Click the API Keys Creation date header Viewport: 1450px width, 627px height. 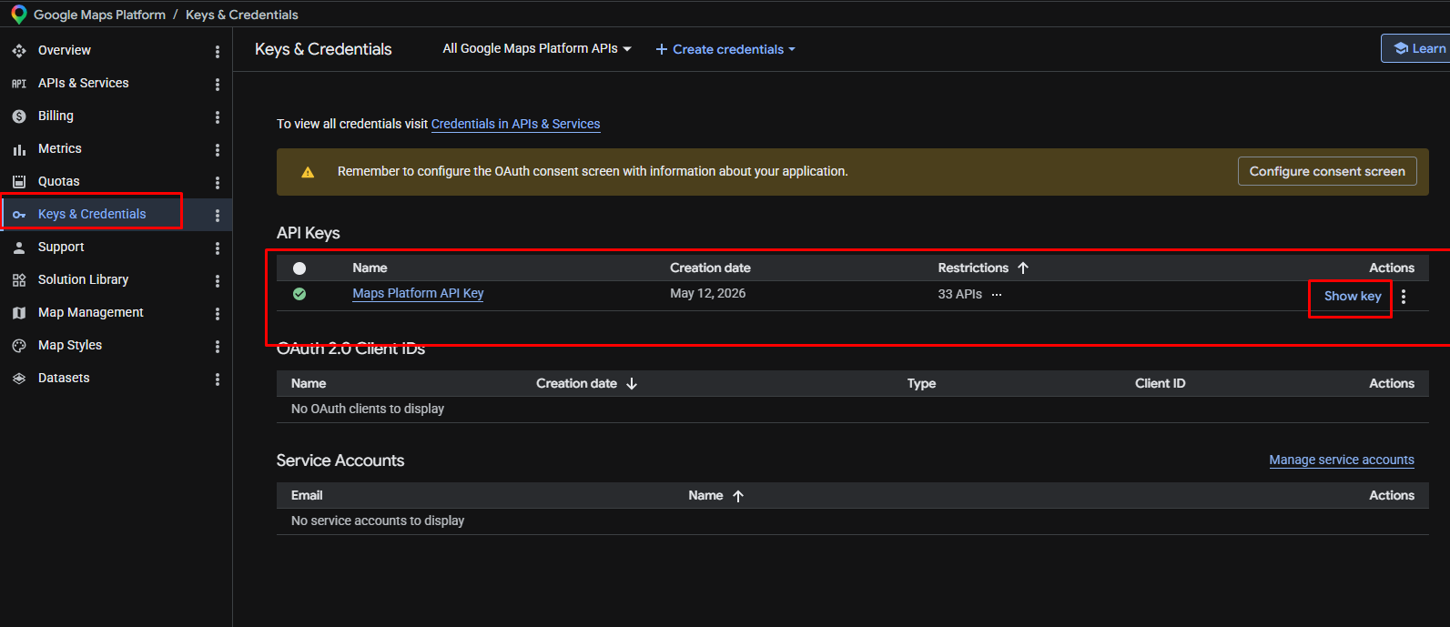710,268
